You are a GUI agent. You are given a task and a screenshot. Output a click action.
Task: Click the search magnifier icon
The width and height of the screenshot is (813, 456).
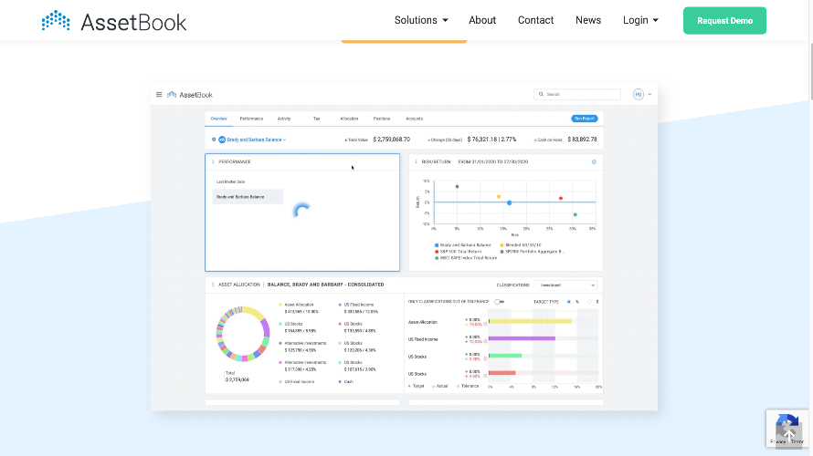click(541, 94)
